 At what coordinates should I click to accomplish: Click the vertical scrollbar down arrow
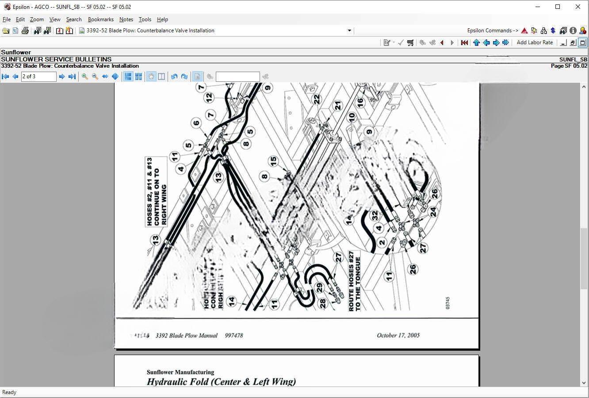584,383
